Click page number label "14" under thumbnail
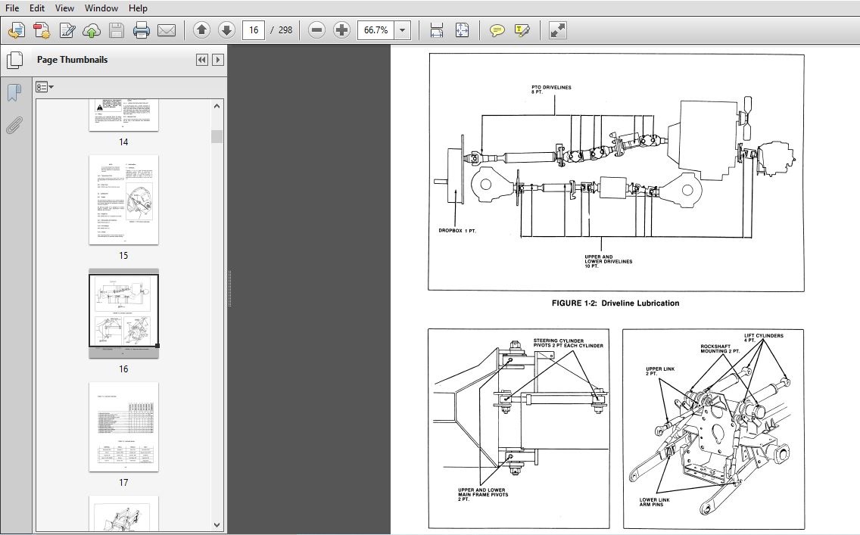Viewport: 860px width, 535px height. 123,142
